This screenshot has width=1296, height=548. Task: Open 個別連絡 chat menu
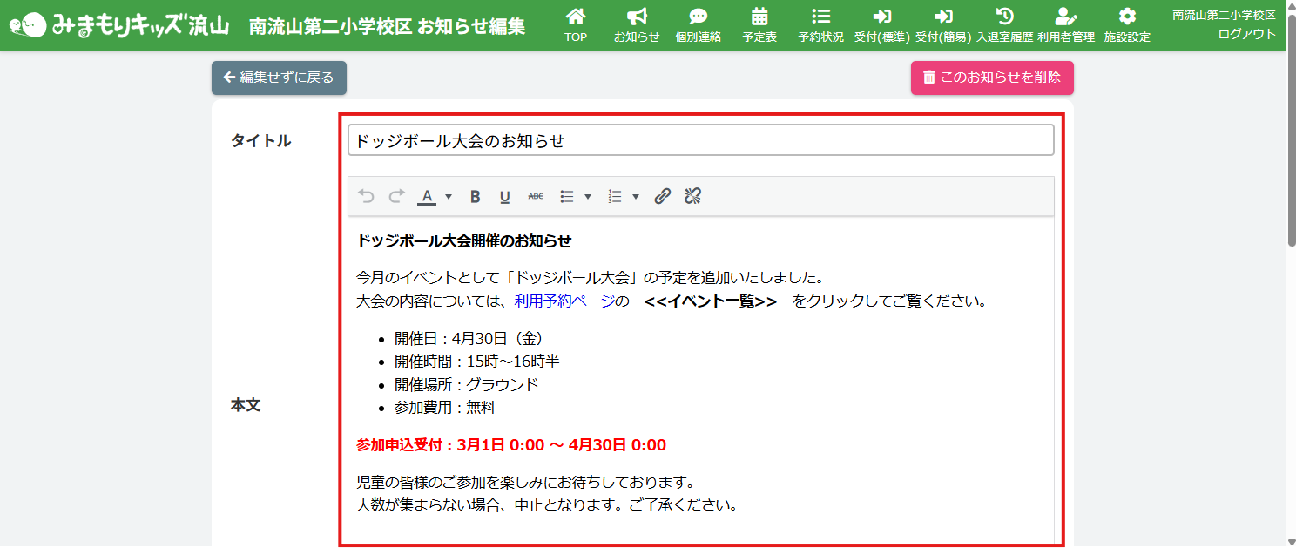point(698,25)
